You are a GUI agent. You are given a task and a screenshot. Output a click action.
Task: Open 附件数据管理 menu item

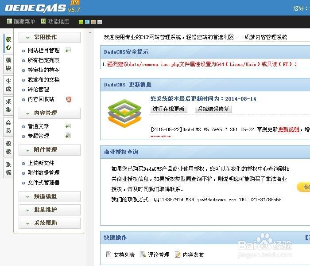click(x=43, y=173)
